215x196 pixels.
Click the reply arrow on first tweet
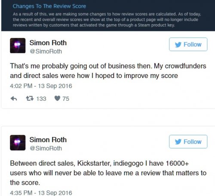pyautogui.click(x=14, y=99)
